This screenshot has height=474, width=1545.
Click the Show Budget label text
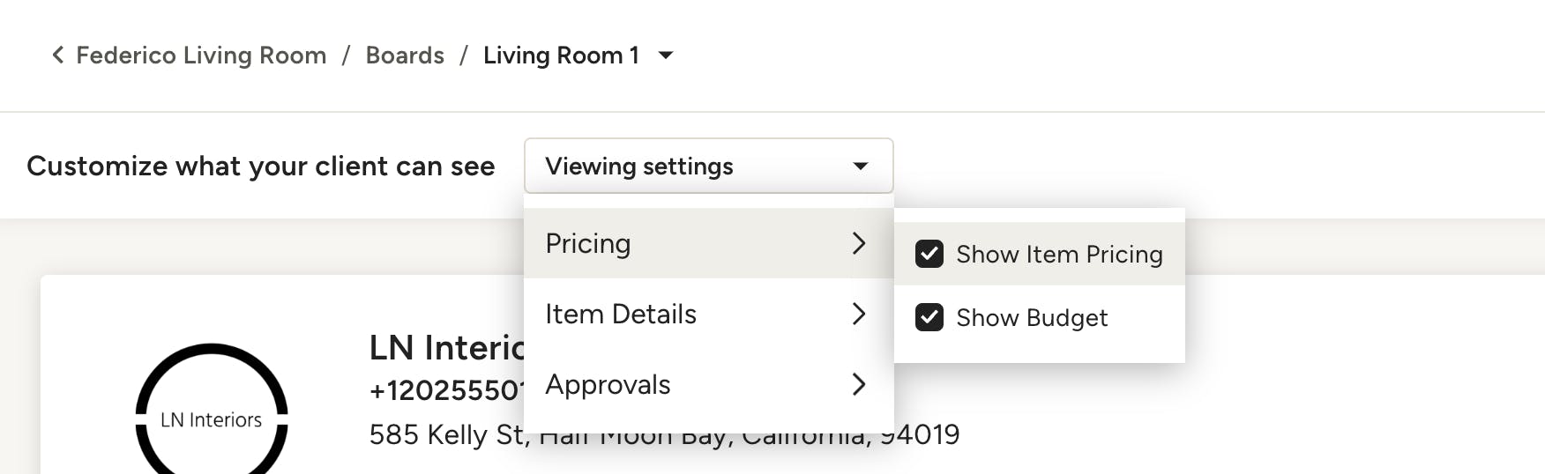tap(1032, 317)
